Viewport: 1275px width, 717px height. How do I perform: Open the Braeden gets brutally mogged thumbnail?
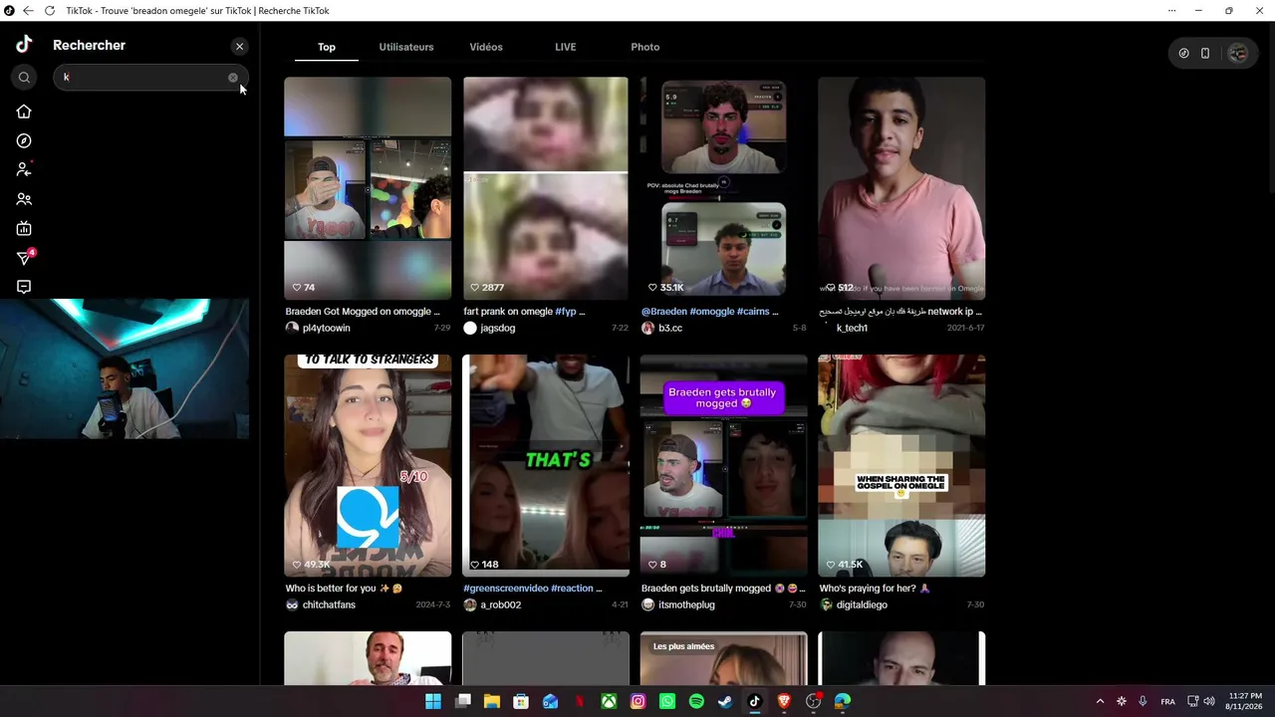pyautogui.click(x=723, y=465)
